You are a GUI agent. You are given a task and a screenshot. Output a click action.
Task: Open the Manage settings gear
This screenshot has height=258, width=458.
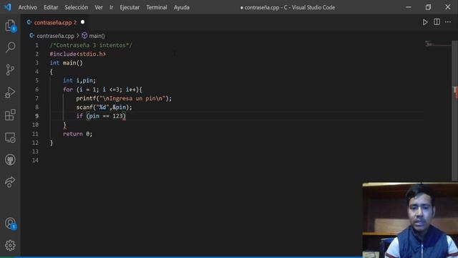point(10,245)
